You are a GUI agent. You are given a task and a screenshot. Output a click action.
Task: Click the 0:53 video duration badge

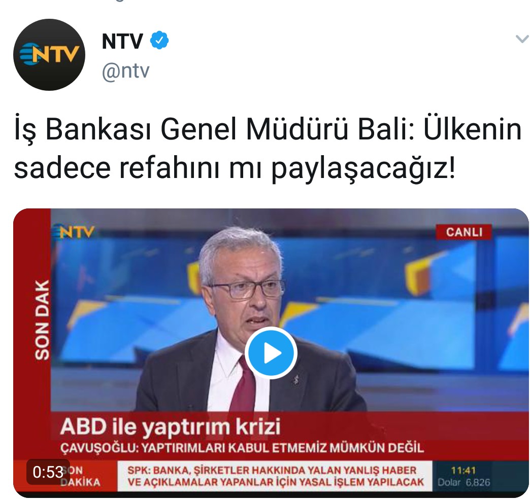point(48,472)
